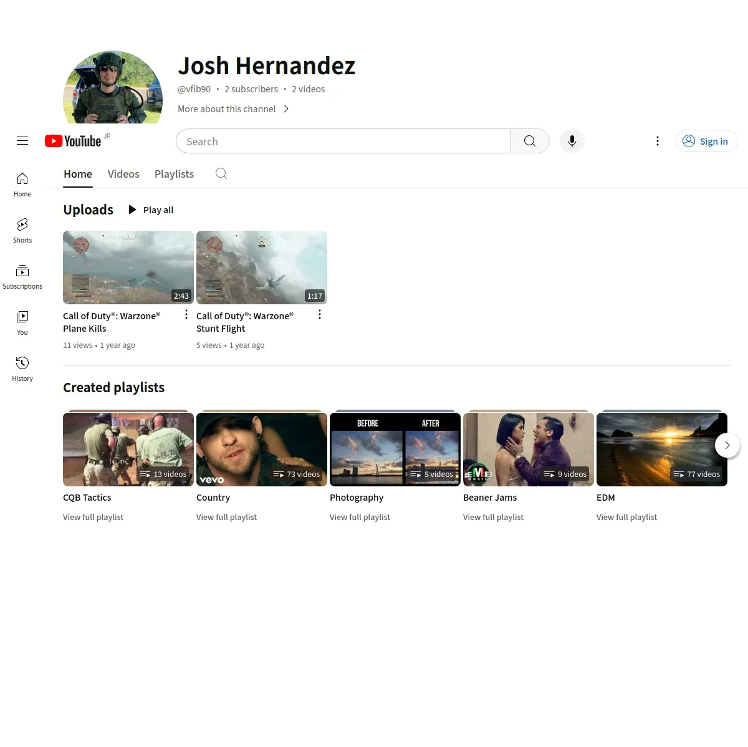Click the Sign in button

tap(706, 141)
